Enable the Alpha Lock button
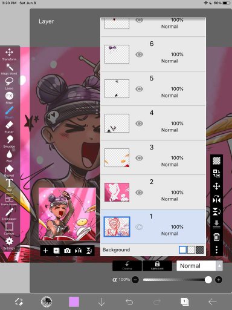This screenshot has width=232, height=310. [x=157, y=266]
